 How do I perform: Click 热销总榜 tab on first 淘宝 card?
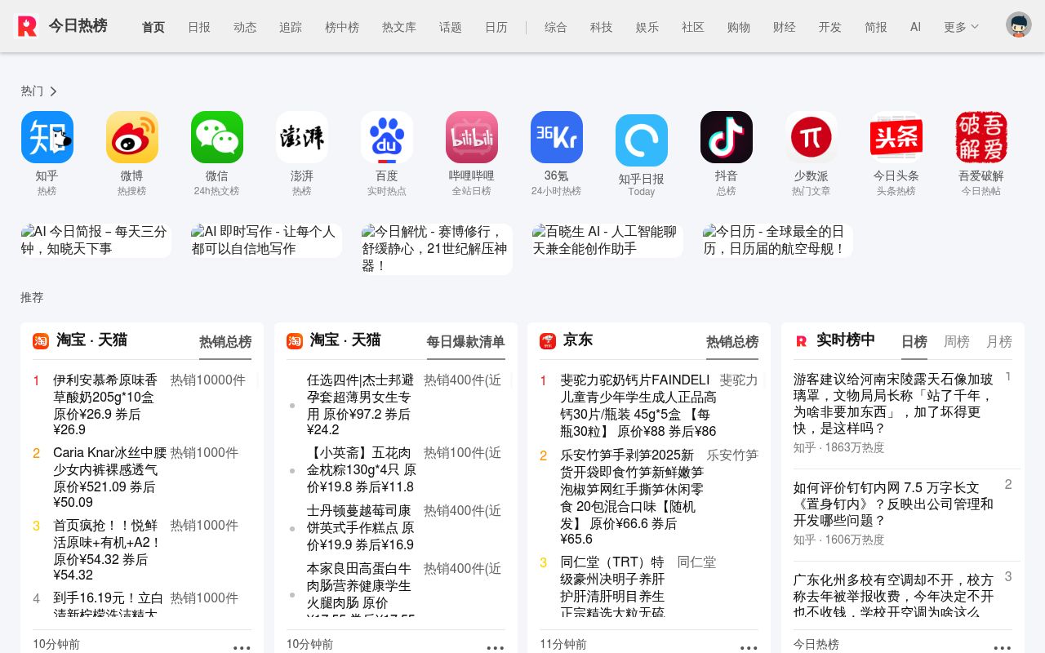[225, 342]
